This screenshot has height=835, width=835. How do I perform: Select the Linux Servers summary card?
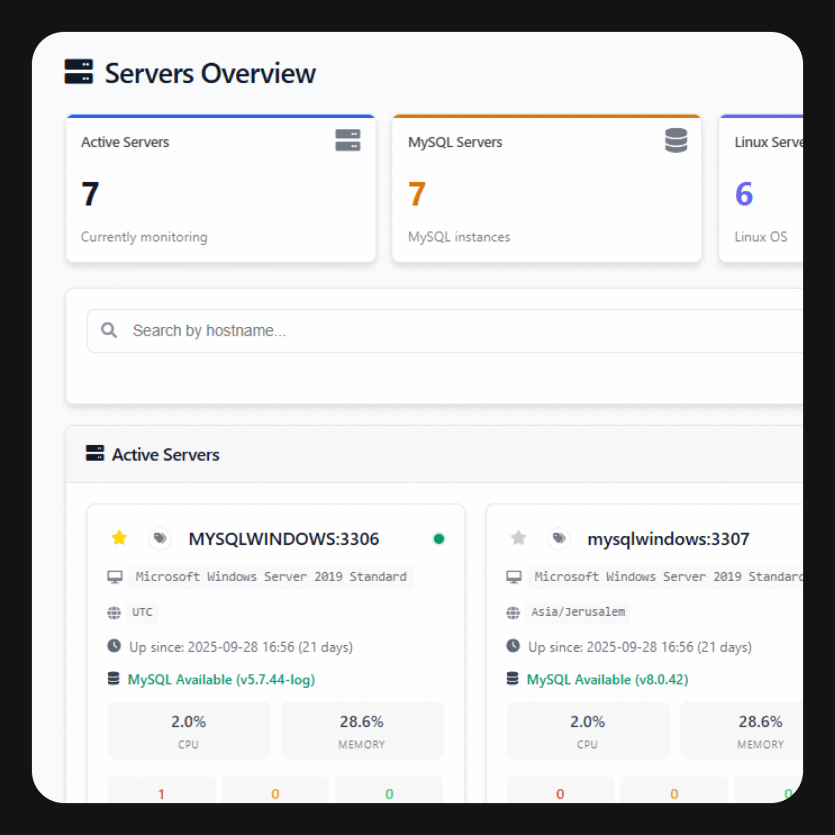761,189
